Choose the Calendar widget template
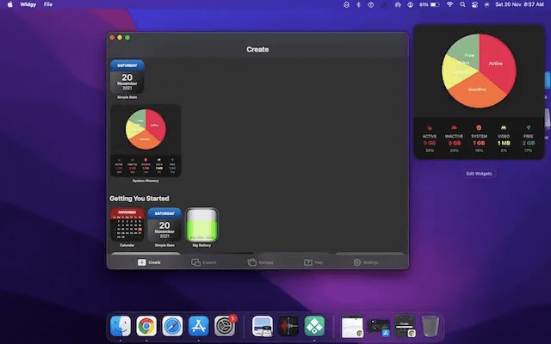551x344 pixels. [x=127, y=226]
